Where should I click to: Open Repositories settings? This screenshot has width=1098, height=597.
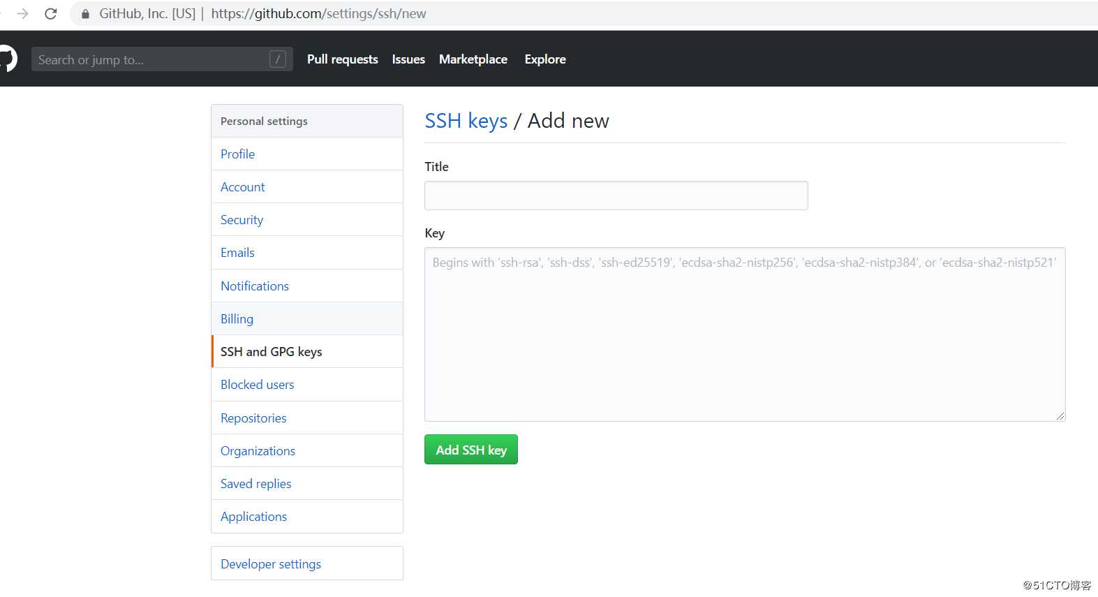307,418
